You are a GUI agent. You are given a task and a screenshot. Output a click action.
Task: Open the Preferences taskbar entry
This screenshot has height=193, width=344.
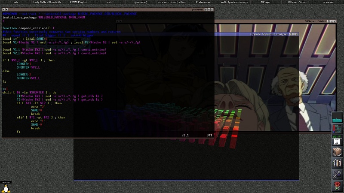point(203,2)
